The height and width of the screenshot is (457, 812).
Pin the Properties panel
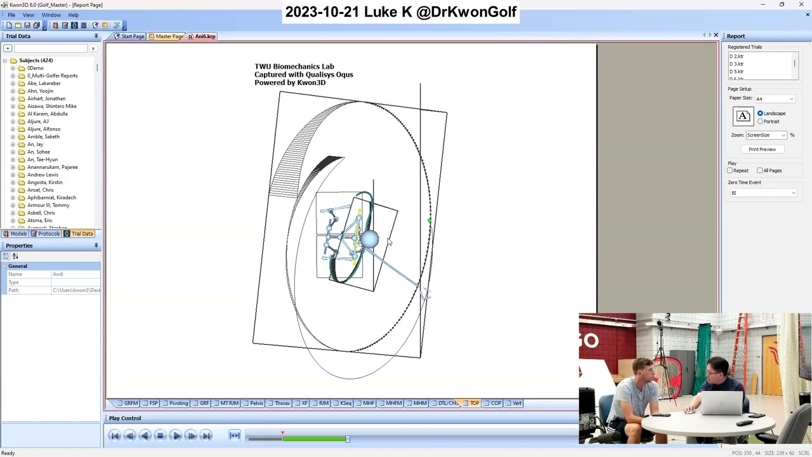pyautogui.click(x=96, y=246)
